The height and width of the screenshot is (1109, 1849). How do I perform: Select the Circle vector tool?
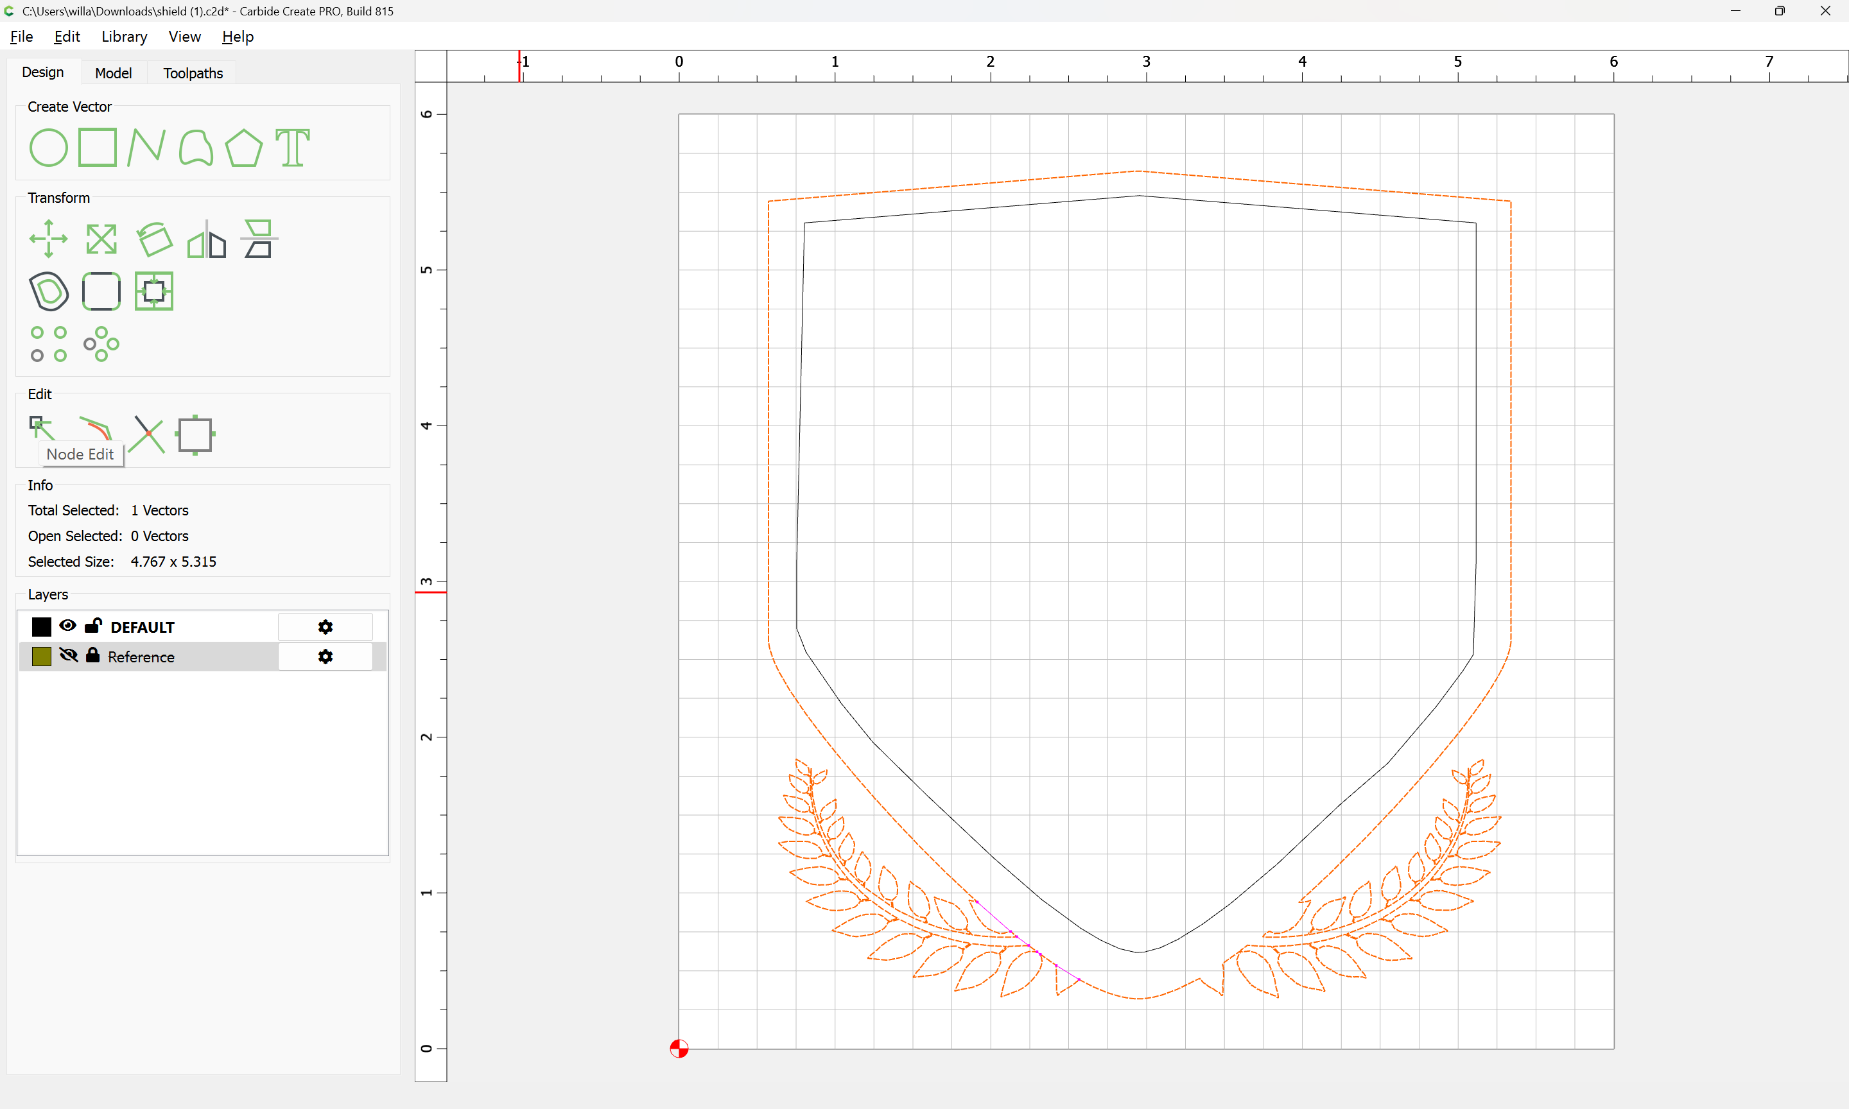(49, 147)
